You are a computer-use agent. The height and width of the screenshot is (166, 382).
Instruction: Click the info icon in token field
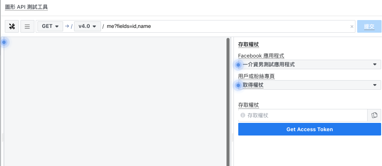point(243,115)
